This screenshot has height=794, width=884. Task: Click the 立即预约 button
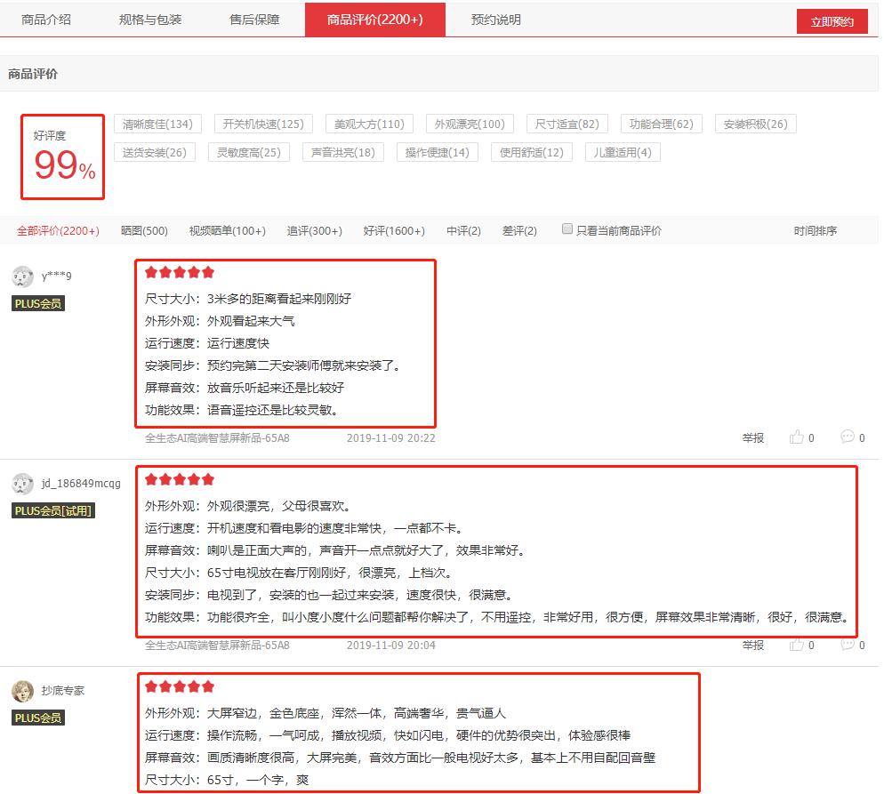click(832, 22)
